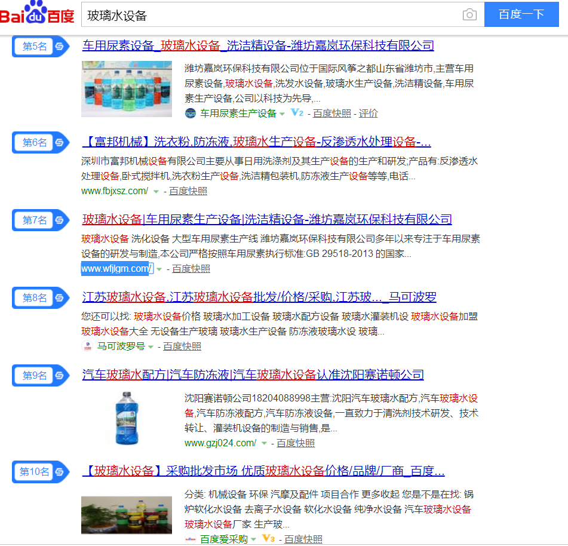Open 百度快照 for the 5th result
The image size is (568, 546).
(332, 114)
